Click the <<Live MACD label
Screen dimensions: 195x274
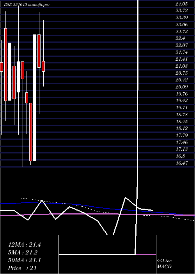click(164, 264)
